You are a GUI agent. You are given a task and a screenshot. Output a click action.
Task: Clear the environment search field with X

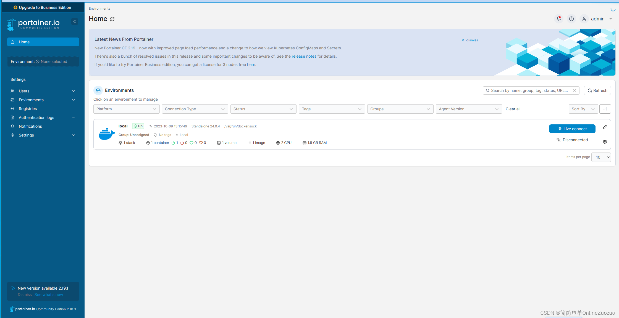pos(574,90)
